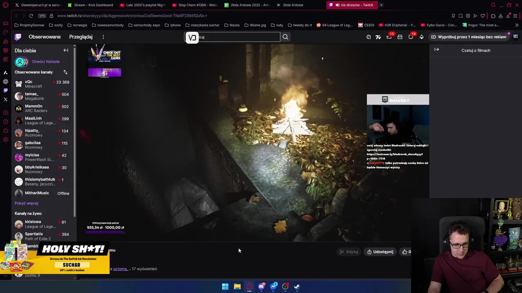
Task: Click the Twitch search magnifier button
Action: [x=285, y=37]
